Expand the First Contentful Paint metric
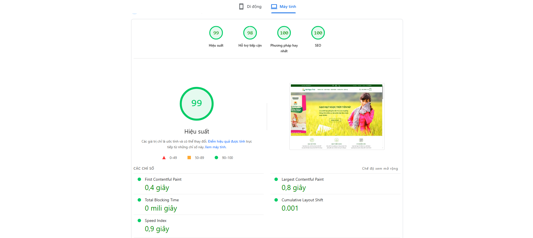533x238 pixels. pos(163,179)
